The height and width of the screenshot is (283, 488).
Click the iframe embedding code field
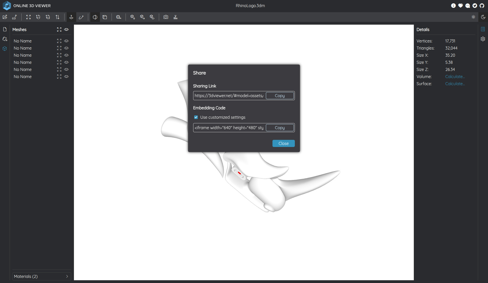click(229, 128)
